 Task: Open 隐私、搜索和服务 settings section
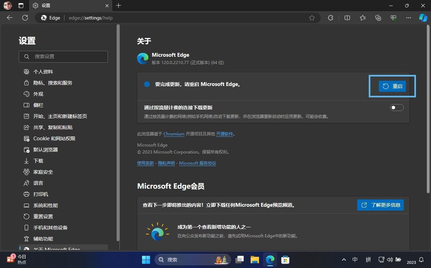(63, 83)
